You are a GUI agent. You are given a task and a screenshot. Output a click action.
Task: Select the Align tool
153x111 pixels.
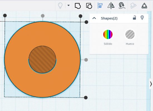tap(100, 6)
